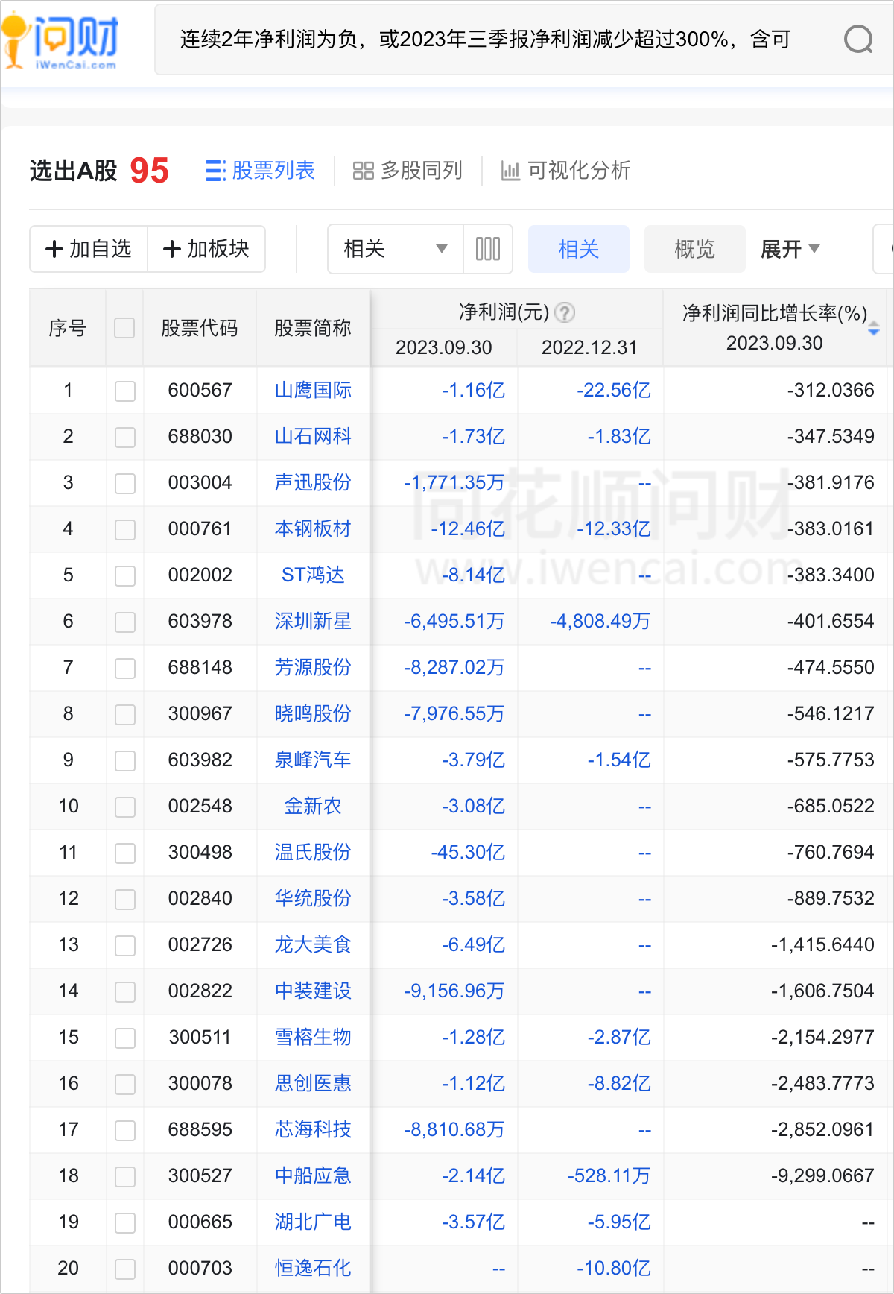The image size is (894, 1294).
Task: Click the help icon beside 净利润(元)
Action: (x=565, y=312)
